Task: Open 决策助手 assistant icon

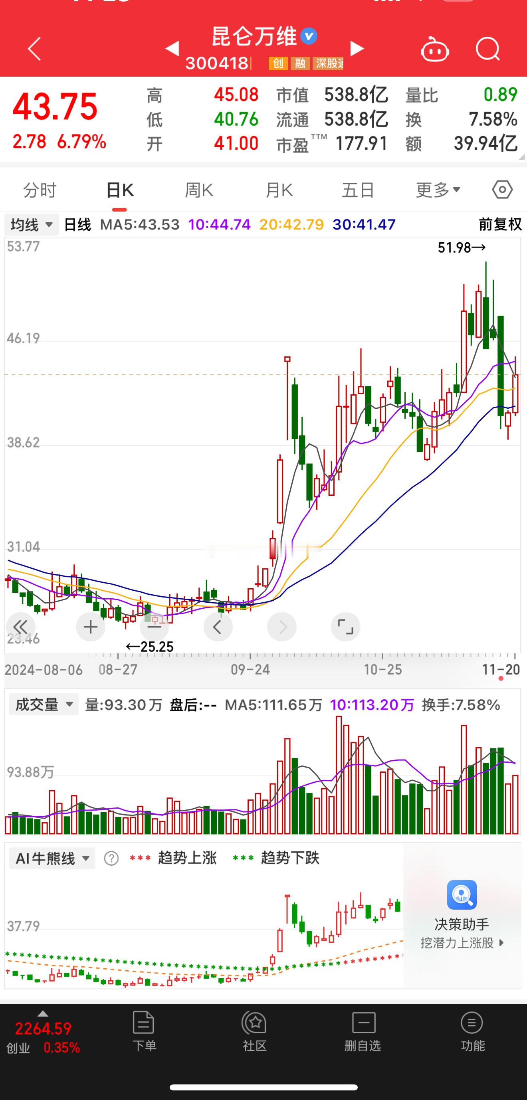Action: click(462, 894)
